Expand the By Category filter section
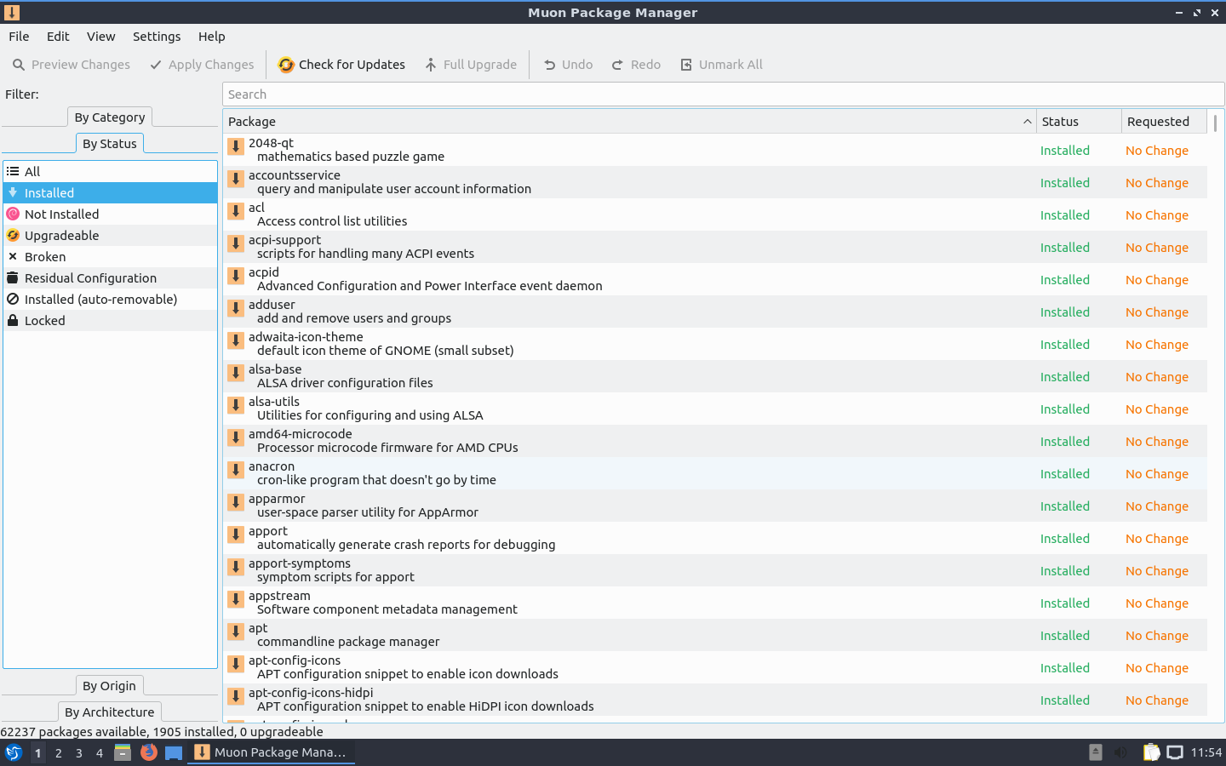This screenshot has width=1226, height=766. [110, 117]
